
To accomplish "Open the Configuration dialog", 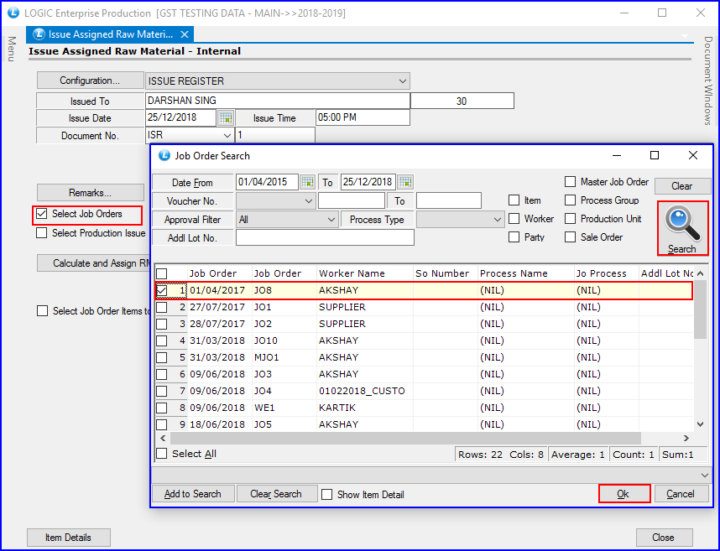I will click(x=90, y=81).
